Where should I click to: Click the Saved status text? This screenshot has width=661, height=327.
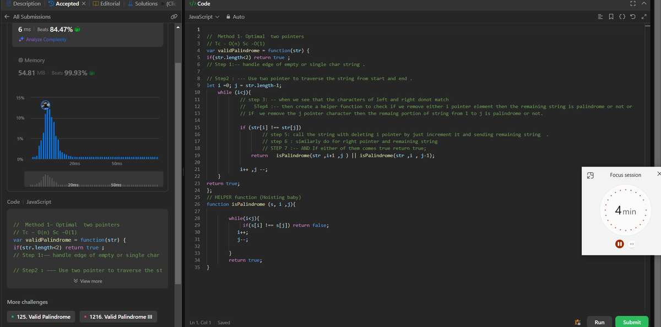tap(224, 323)
